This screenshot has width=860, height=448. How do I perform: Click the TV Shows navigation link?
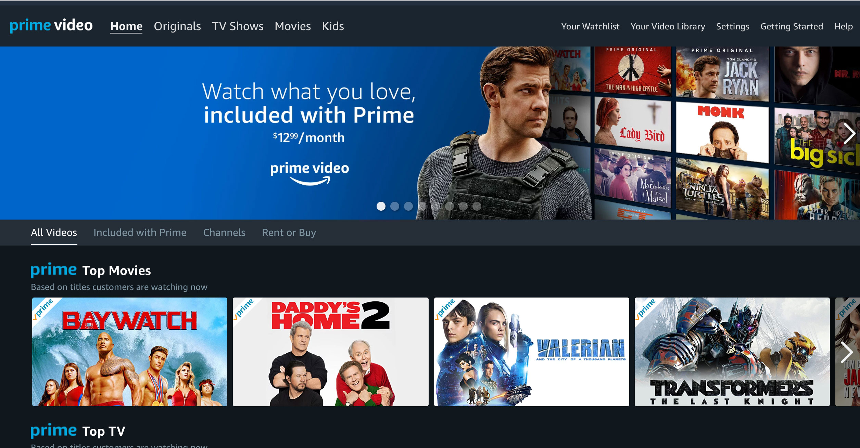237,26
